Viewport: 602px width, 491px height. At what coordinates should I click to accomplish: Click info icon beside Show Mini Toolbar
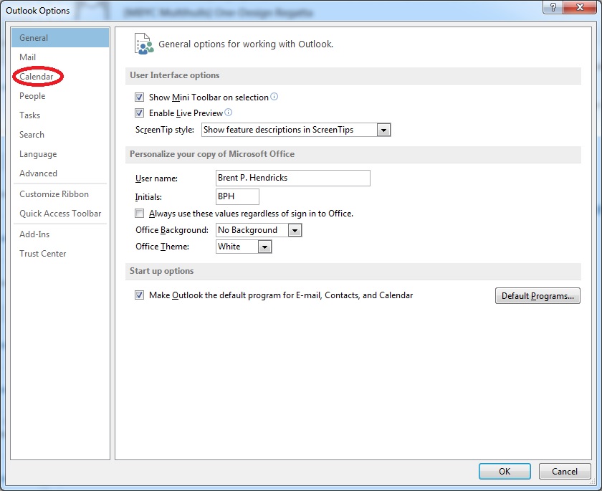coord(274,97)
